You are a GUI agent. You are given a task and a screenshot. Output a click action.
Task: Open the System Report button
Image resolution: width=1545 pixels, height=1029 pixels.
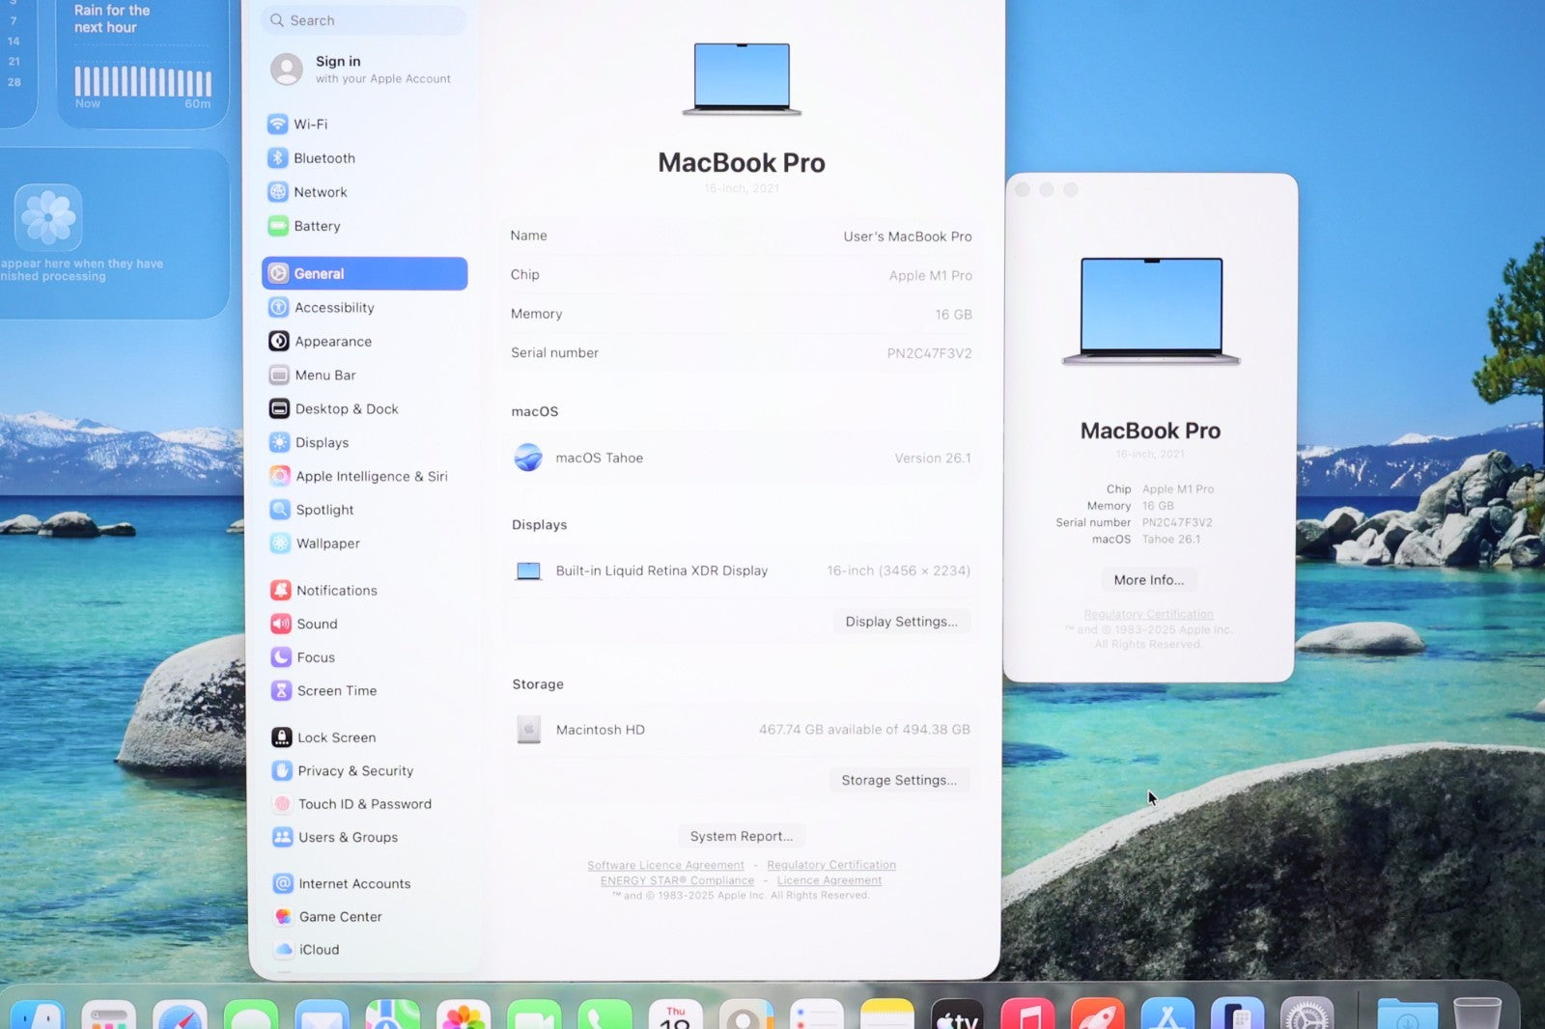pyautogui.click(x=741, y=836)
